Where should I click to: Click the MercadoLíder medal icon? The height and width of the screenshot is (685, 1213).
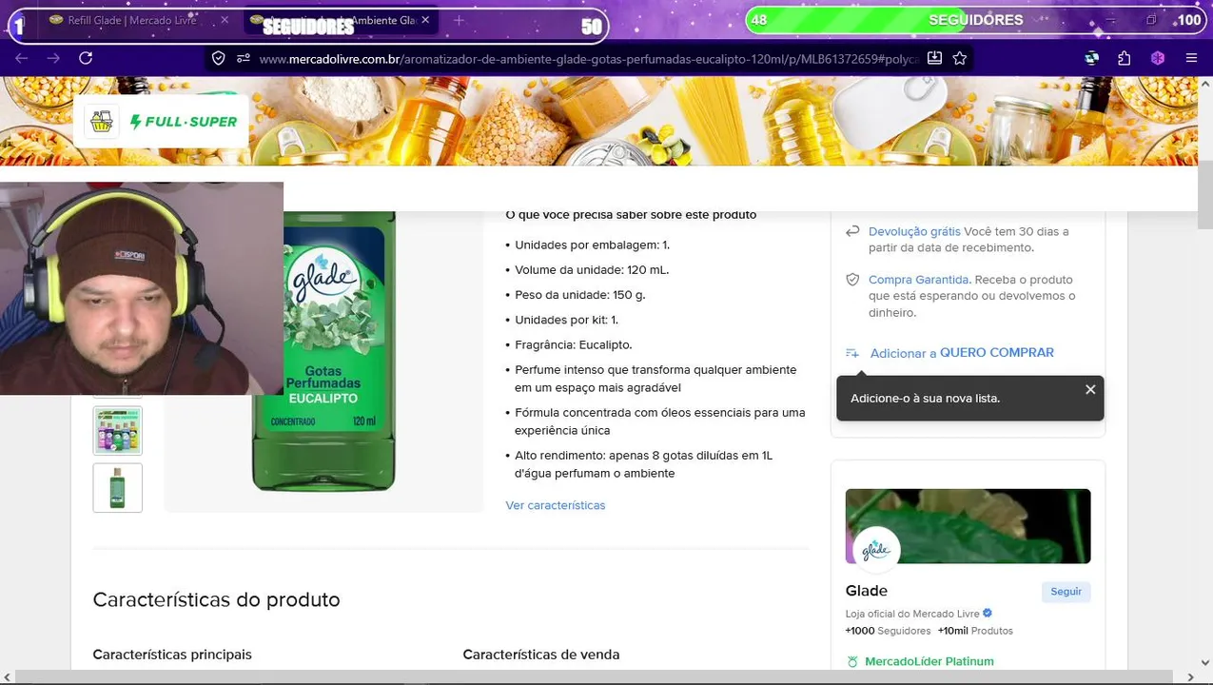[x=852, y=661]
